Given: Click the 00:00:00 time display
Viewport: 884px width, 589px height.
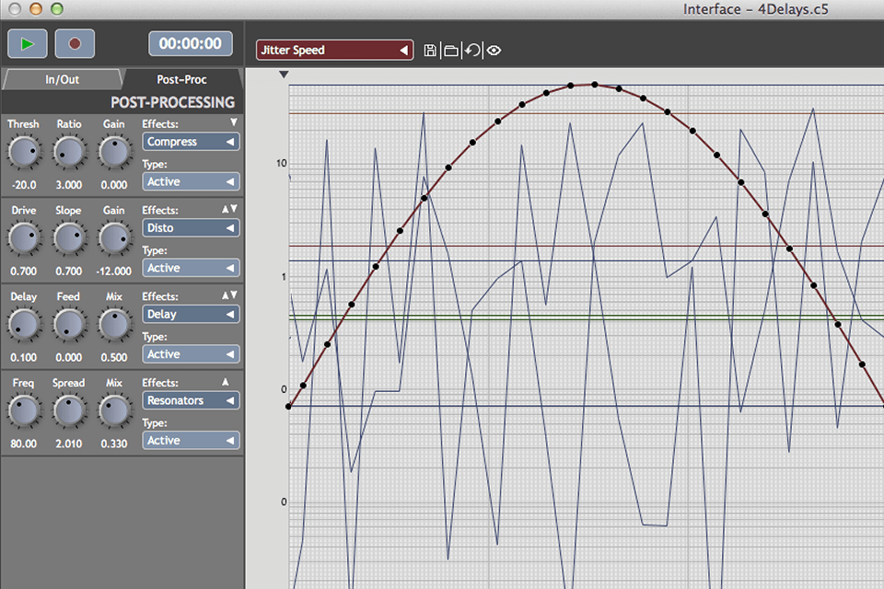Looking at the screenshot, I should click(x=191, y=43).
